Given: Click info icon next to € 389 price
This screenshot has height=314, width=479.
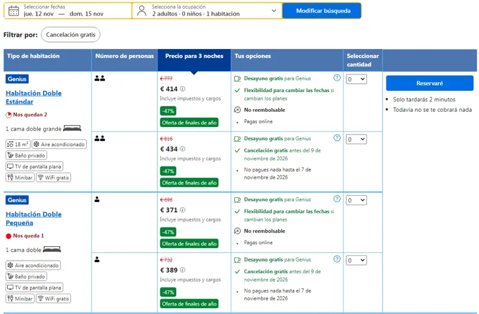Looking at the screenshot, I should [x=183, y=270].
